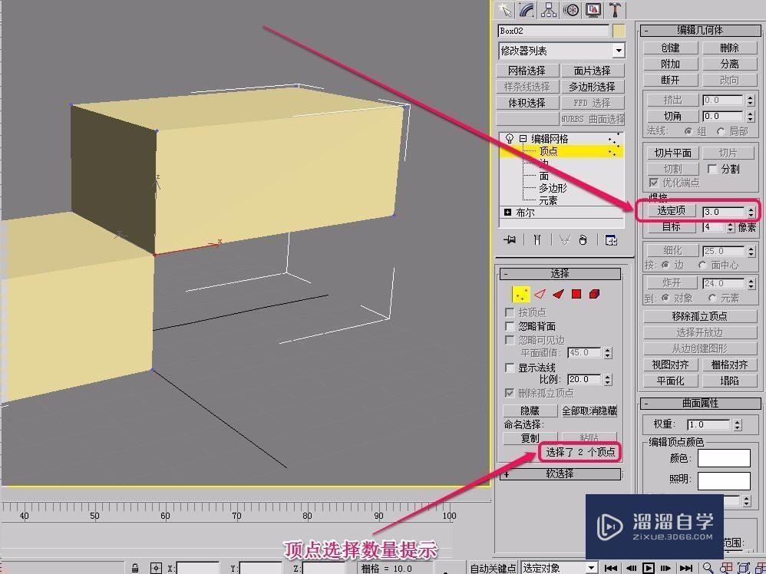Select Edge sub-object icon in 选择 rollout

point(540,294)
